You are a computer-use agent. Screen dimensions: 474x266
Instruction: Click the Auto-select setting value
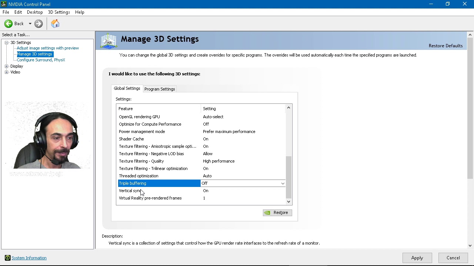[213, 117]
